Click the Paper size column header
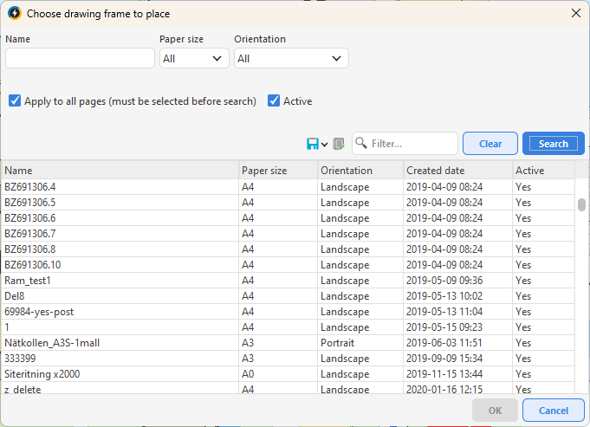The width and height of the screenshot is (590, 427). (277, 171)
